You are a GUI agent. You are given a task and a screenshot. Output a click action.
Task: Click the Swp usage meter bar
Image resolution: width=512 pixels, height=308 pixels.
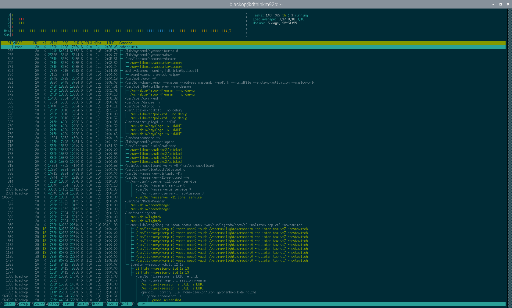(x=126, y=35)
